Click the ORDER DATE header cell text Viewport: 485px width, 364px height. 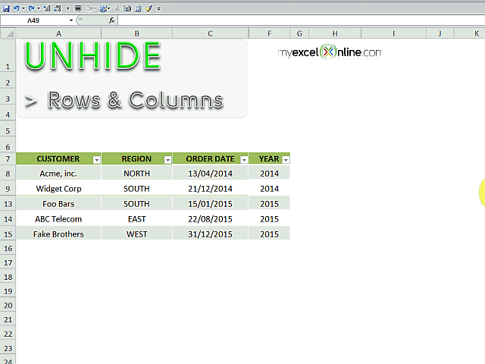pos(211,158)
